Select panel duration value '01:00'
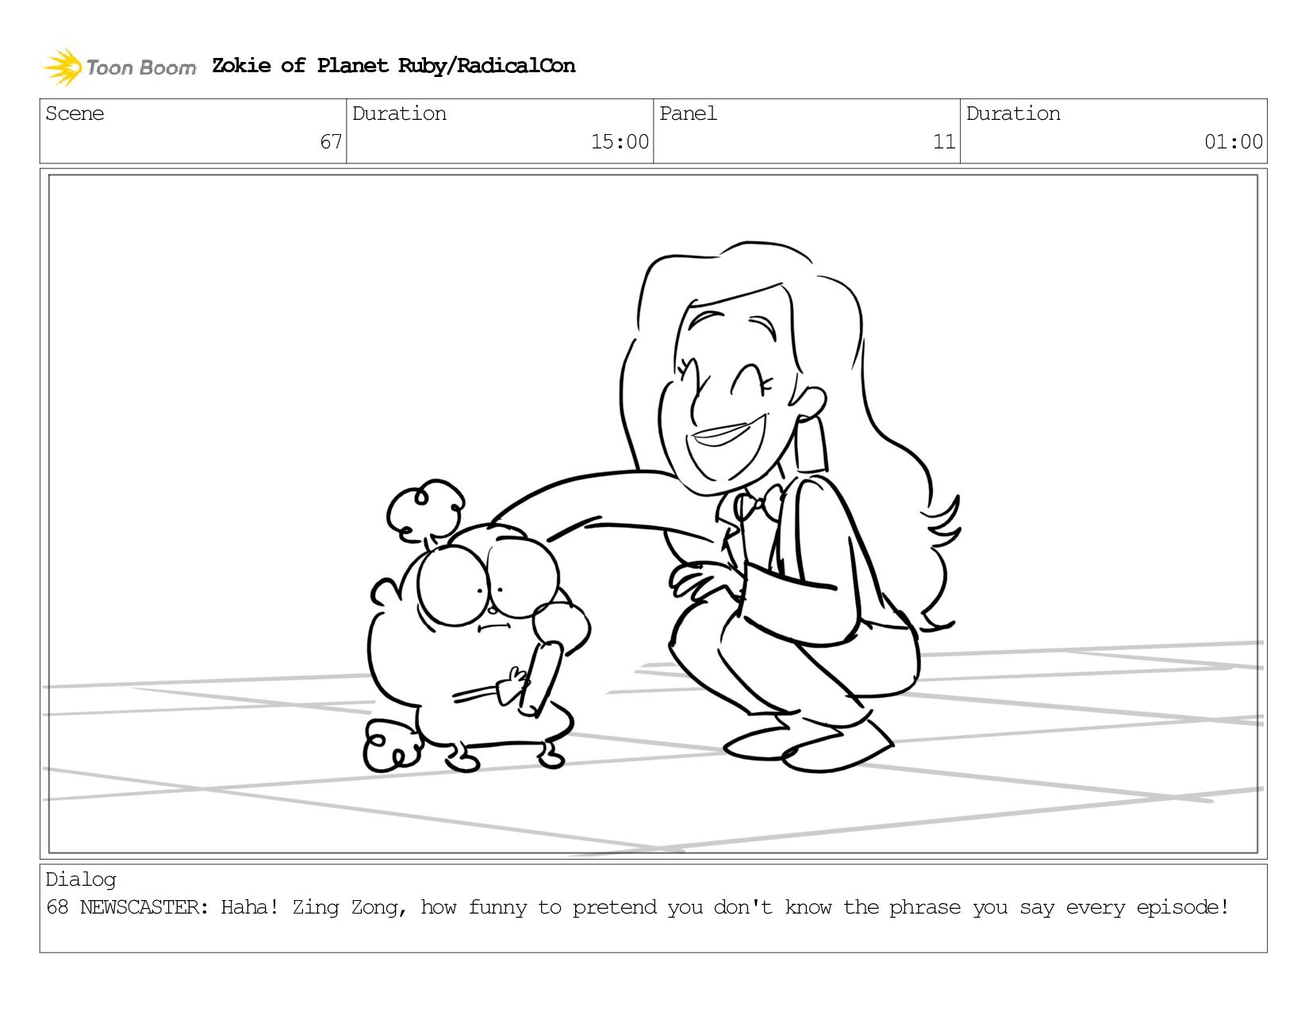This screenshot has width=1309, height=1012. pyautogui.click(x=1234, y=142)
